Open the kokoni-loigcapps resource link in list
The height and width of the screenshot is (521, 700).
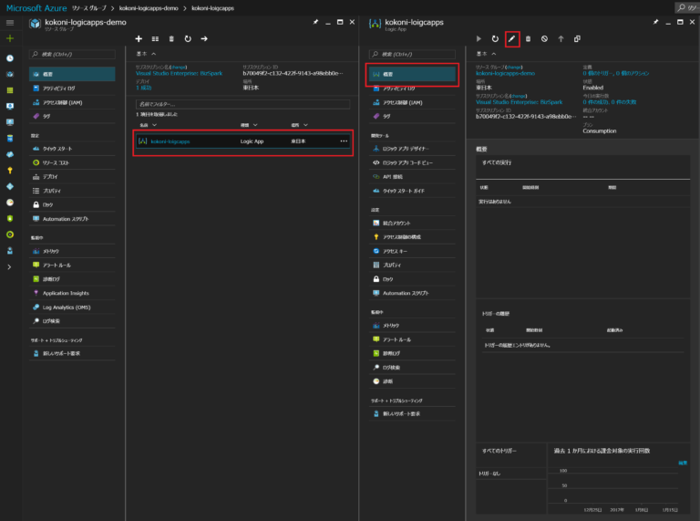pos(170,141)
